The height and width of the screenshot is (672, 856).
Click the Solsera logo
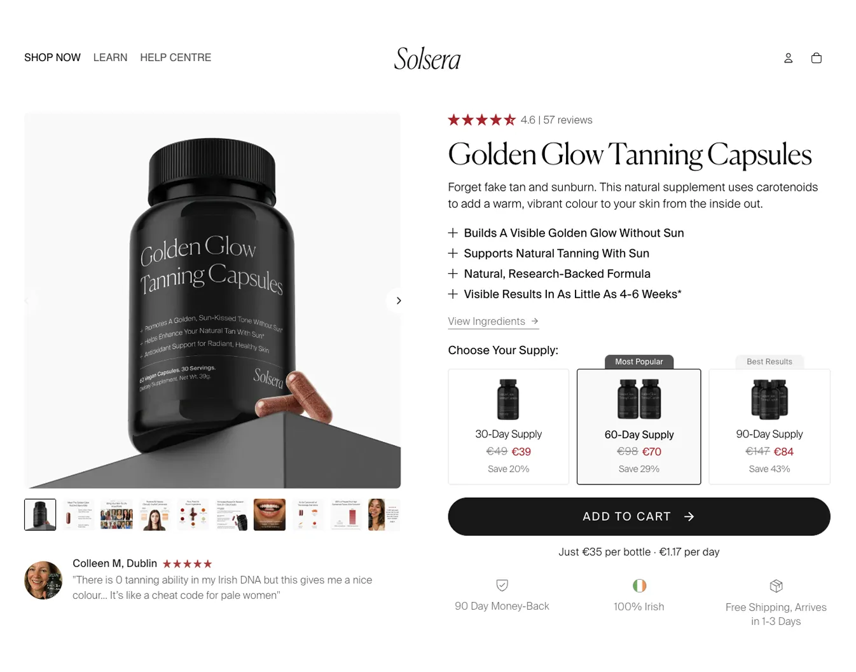coord(427,58)
